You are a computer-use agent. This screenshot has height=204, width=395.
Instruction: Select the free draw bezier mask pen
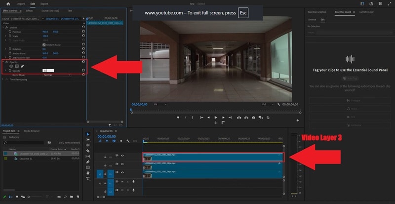(x=22, y=66)
